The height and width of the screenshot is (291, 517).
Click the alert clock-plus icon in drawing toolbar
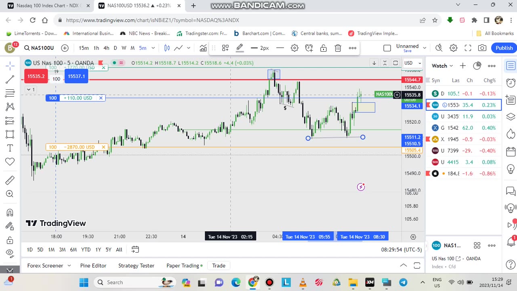tap(309, 48)
